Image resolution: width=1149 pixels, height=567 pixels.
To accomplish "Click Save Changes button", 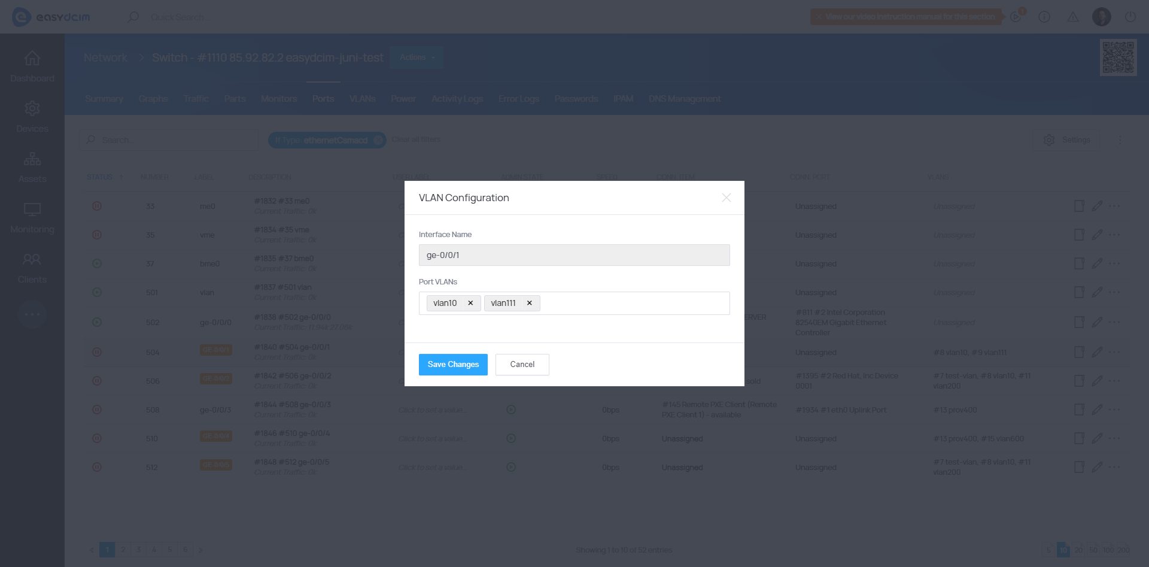I will (x=453, y=365).
